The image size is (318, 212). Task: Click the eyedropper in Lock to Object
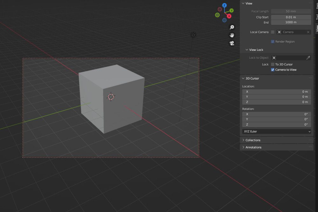(308, 58)
